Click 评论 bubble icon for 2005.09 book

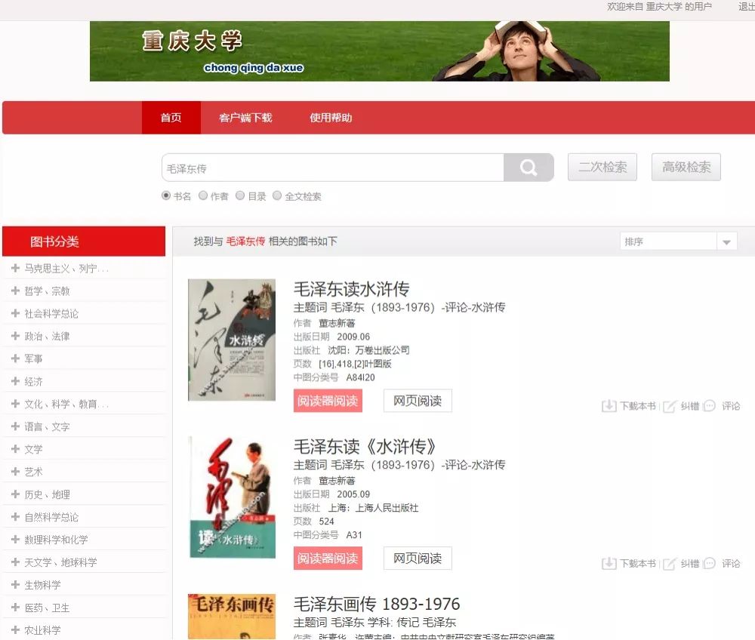pyautogui.click(x=709, y=564)
